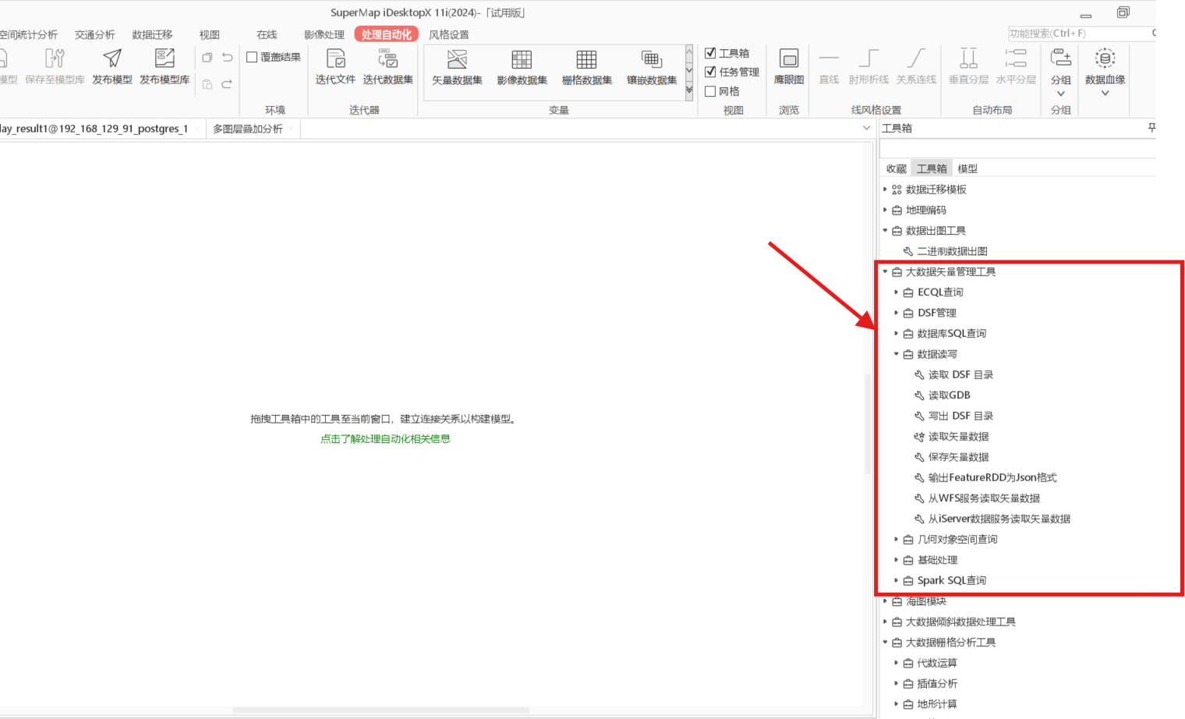Click the 数据血缘 lineage icon
The width and height of the screenshot is (1185, 719).
click(1105, 58)
